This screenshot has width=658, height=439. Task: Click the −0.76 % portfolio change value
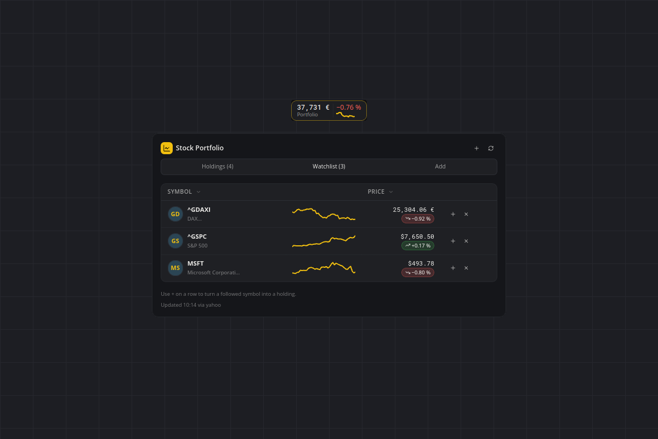point(349,108)
